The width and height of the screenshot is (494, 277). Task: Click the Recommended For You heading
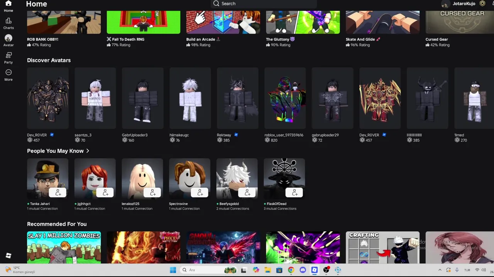pos(57,224)
